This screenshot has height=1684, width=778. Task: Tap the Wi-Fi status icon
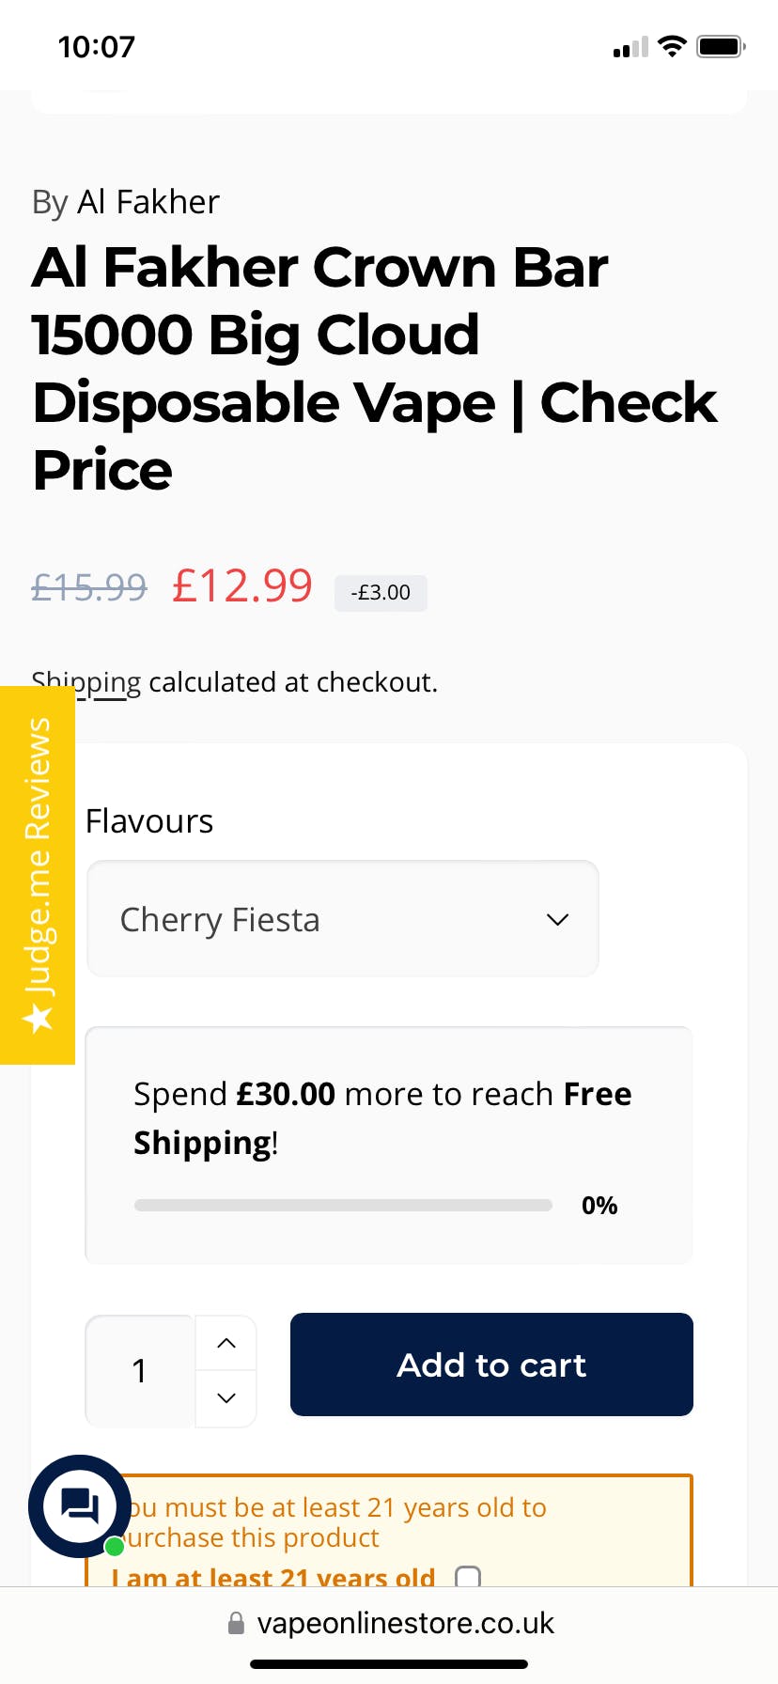672,46
